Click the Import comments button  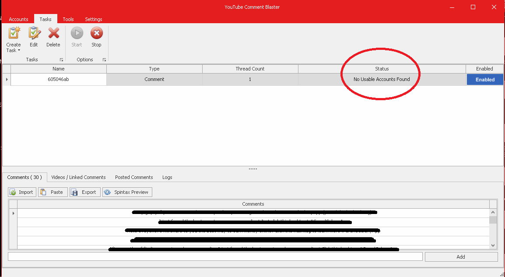[x=22, y=192]
